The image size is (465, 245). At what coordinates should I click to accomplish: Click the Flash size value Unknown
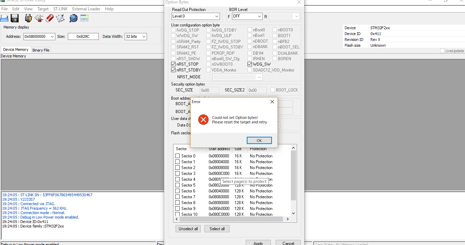point(378,45)
